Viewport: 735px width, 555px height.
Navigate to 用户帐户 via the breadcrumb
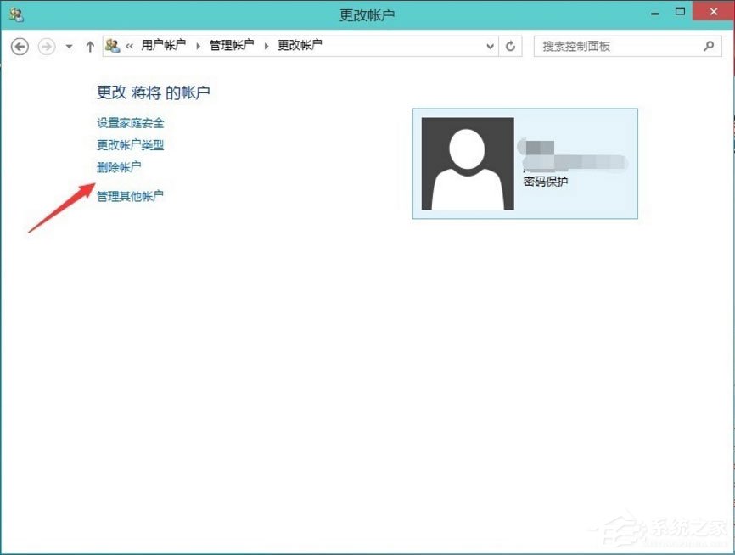click(163, 47)
